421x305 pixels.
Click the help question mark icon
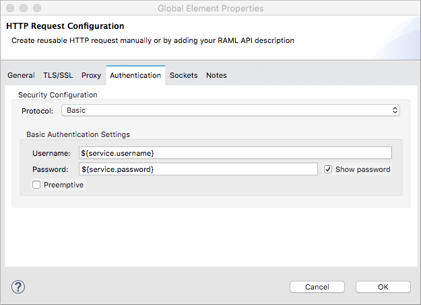coord(18,287)
